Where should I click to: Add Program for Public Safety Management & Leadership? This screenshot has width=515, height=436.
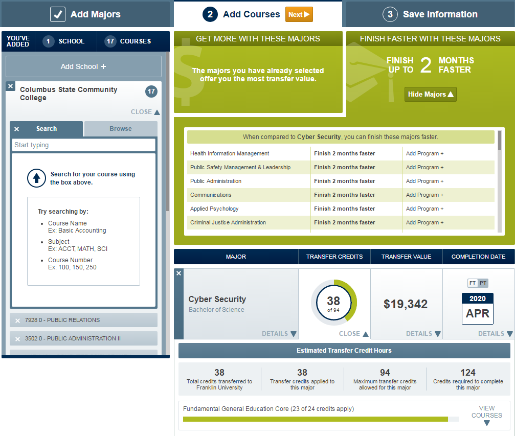pyautogui.click(x=424, y=167)
